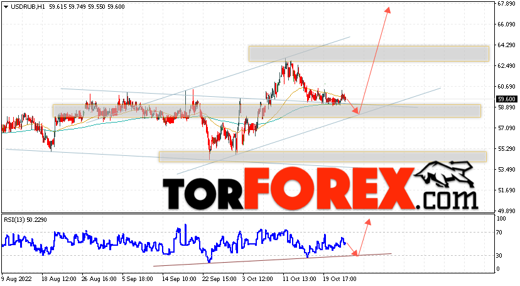Click the 22 Sep 15:00 time label
Viewport: 520px width, 286px height.
tap(219, 278)
